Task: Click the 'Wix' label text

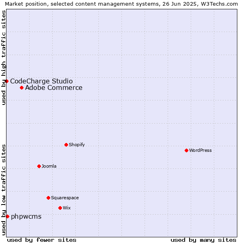Action: (67, 208)
